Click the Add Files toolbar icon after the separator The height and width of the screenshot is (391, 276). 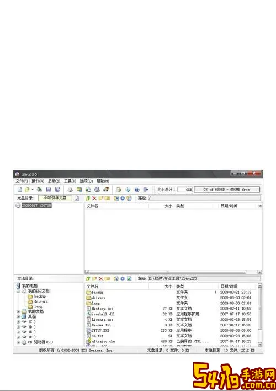click(119, 190)
